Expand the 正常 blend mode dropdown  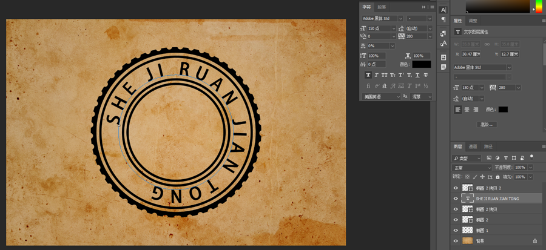[472, 168]
